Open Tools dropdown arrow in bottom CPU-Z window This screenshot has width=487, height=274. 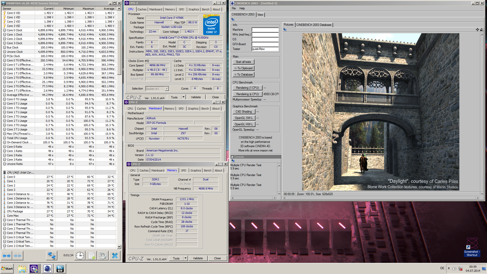(185, 258)
